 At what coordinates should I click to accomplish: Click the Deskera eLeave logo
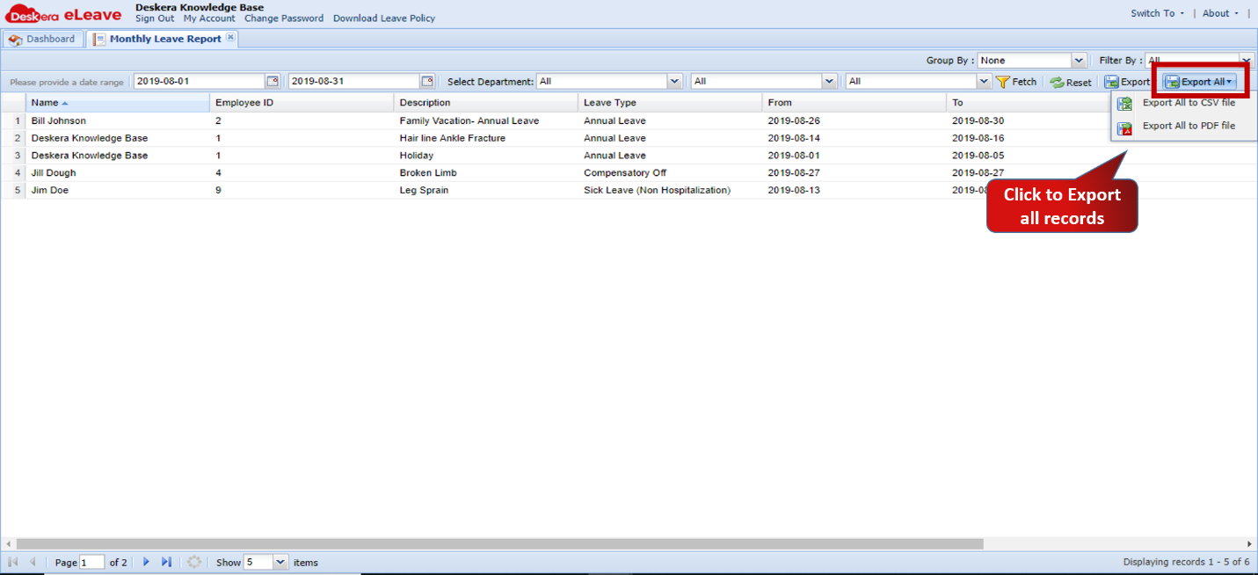tap(63, 13)
